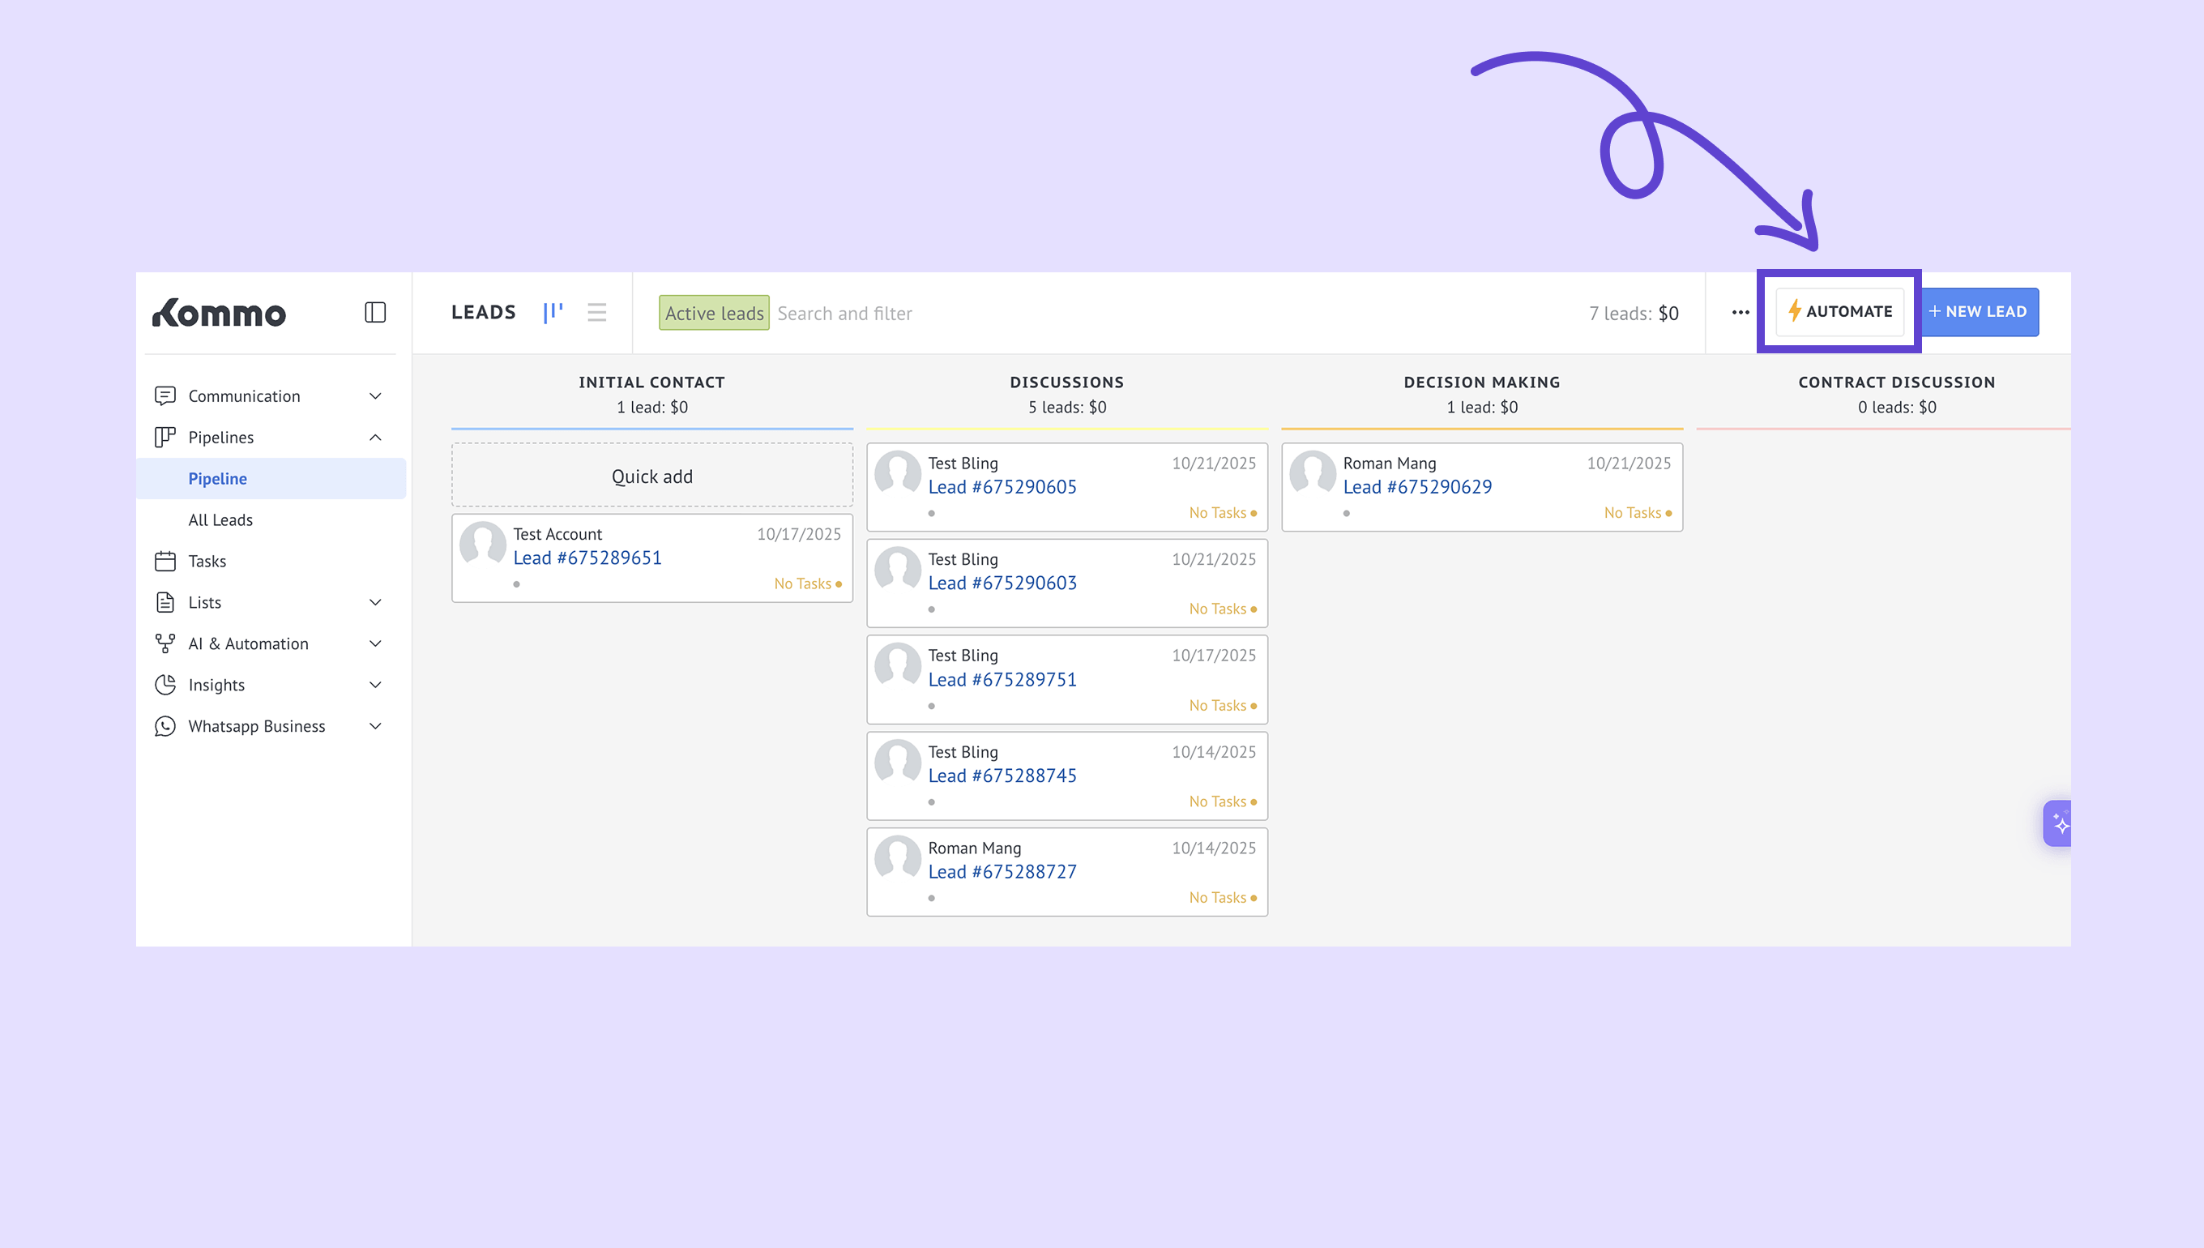Expand the Communication menu chevron
The image size is (2204, 1248).
375,396
